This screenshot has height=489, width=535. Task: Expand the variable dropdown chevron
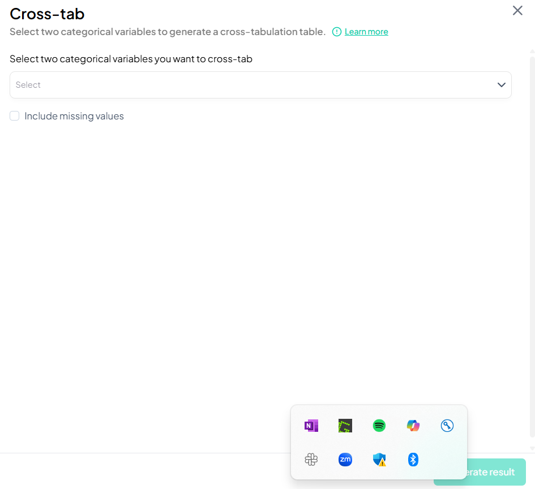[x=501, y=85]
